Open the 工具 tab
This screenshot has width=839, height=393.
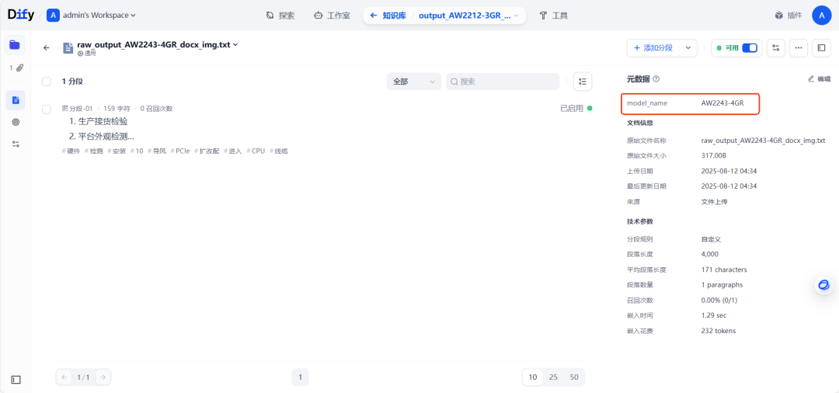coord(553,16)
